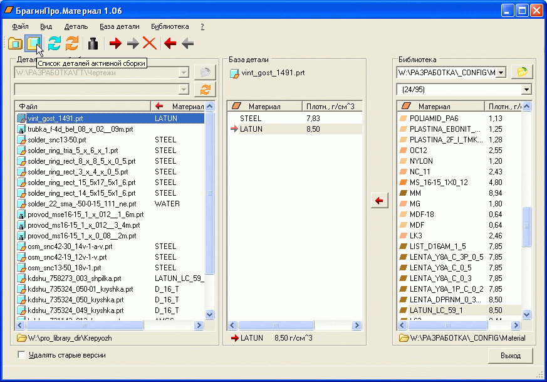Click gray left arrow toolbar icon

click(188, 44)
